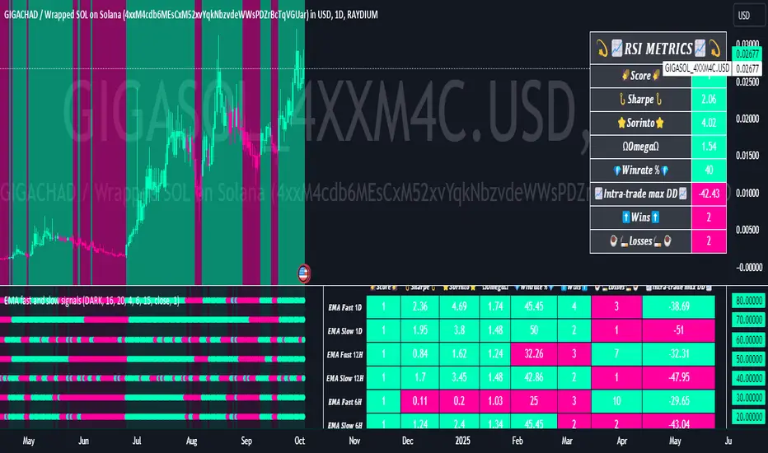The image size is (768, 453).
Task: Click the 3.45 cell in EMA Slow 12H row
Action: [x=459, y=377]
